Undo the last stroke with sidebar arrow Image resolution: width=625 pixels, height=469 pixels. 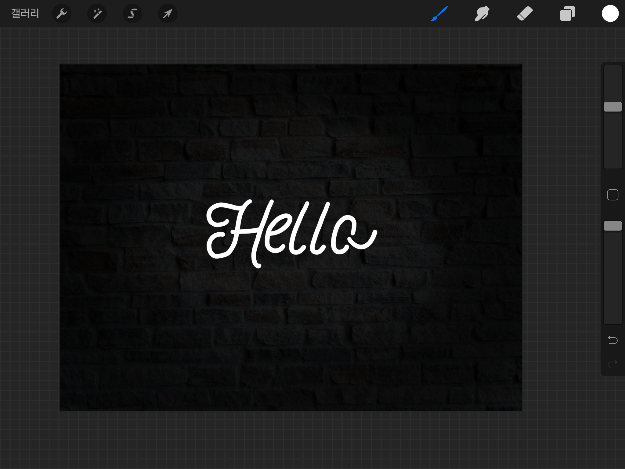point(612,340)
